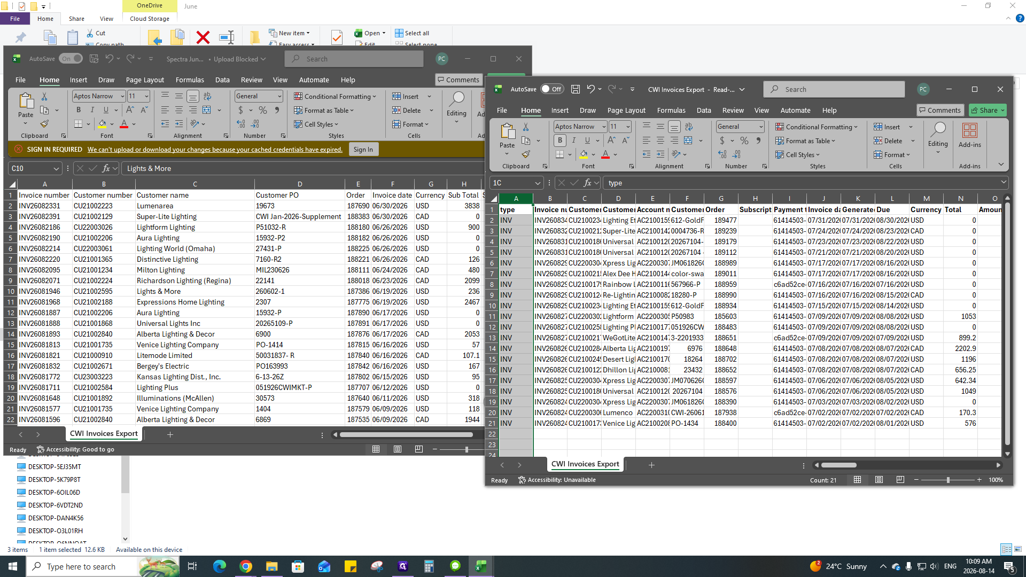
Task: Open font name dropdown in CWI Invoices ribbon
Action: 604,127
